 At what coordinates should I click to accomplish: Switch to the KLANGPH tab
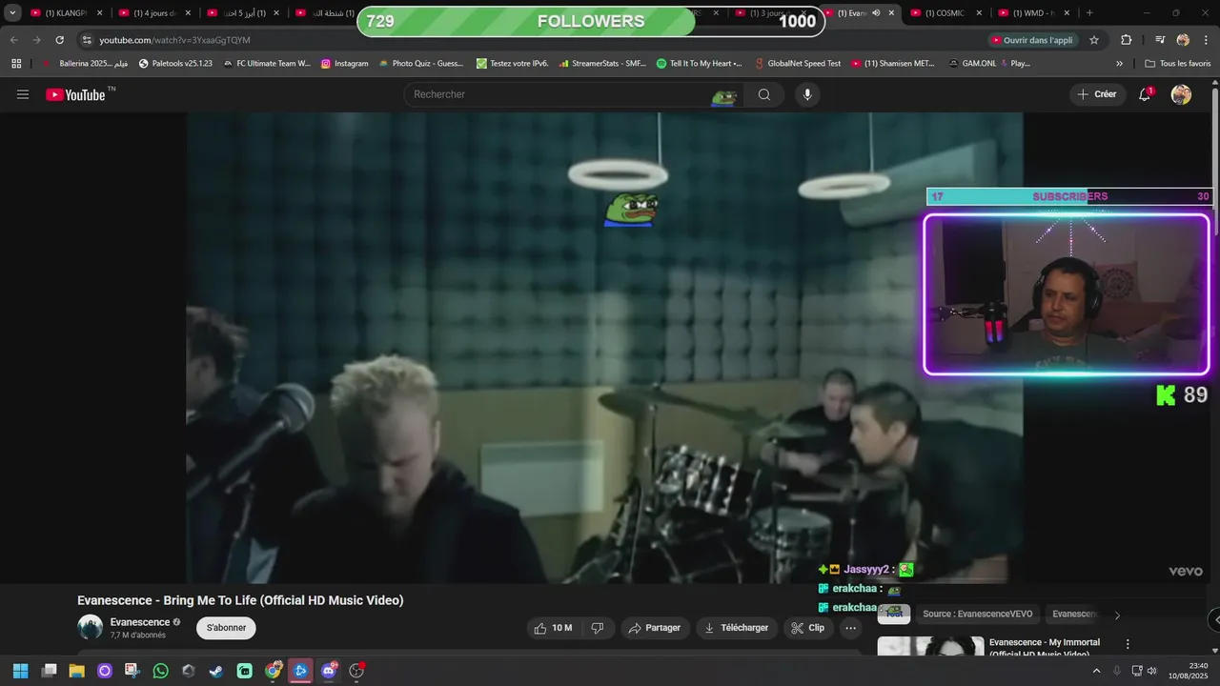pos(65,13)
